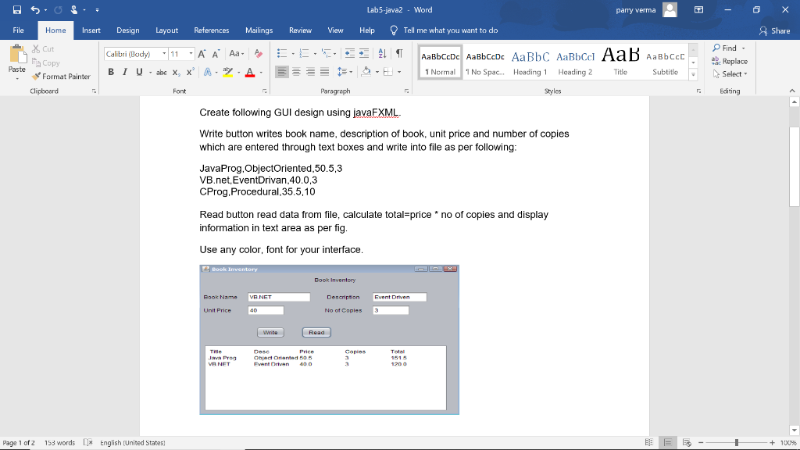Toggle Bold formatting

click(112, 72)
